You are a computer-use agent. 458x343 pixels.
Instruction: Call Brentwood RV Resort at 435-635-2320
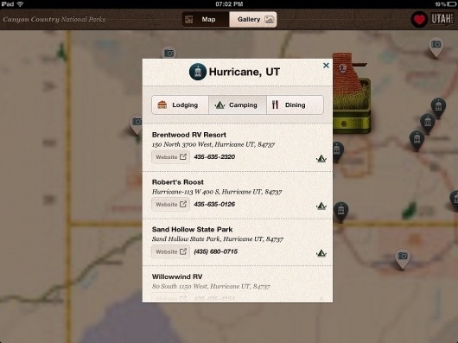[x=214, y=157]
